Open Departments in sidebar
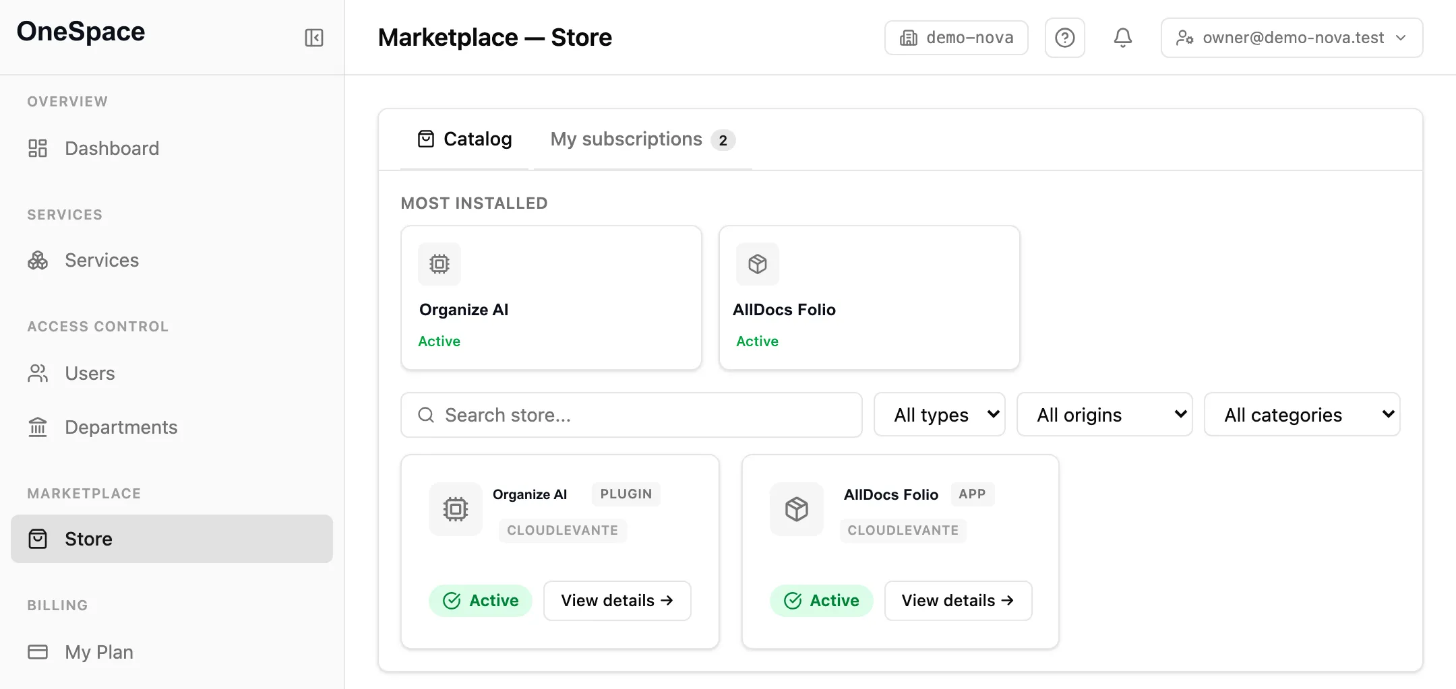This screenshot has width=1456, height=689. [x=172, y=427]
